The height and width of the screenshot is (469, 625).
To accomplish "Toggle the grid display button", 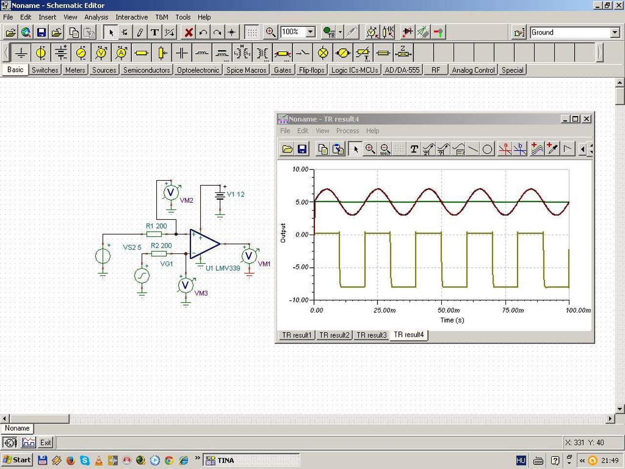I will (x=251, y=32).
